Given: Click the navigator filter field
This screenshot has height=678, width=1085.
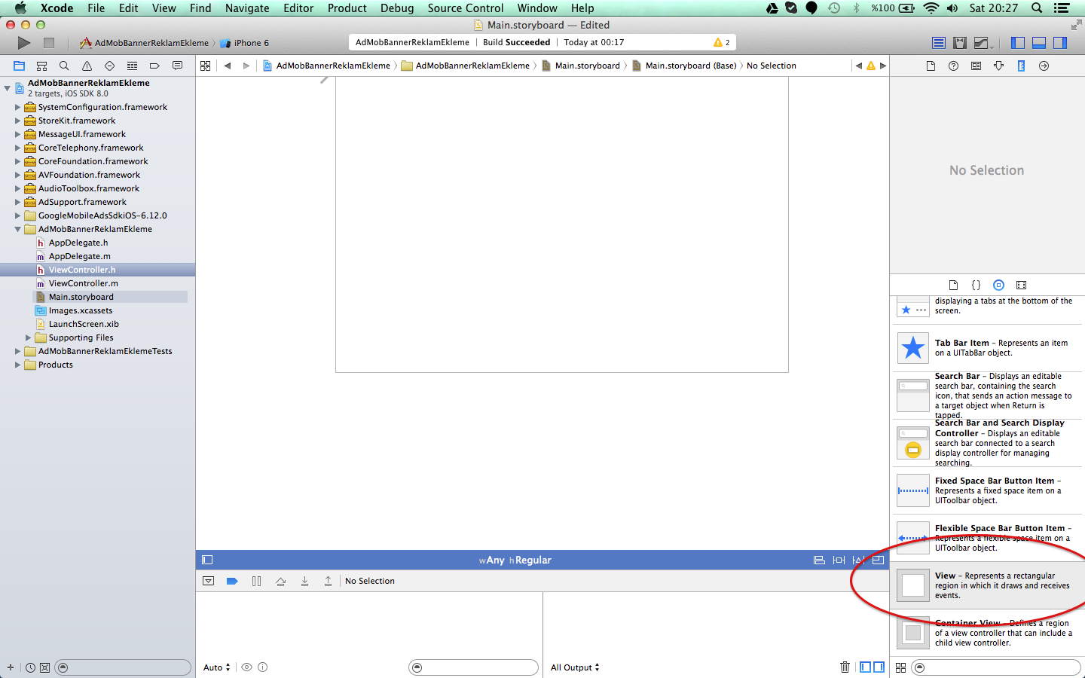Looking at the screenshot, I should tap(124, 667).
